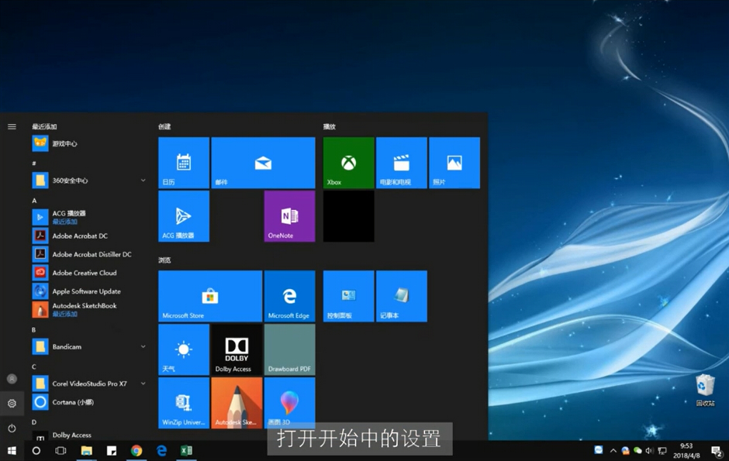Open the user account icon in Start sidebar
Screen dimensions: 729x461
12,379
